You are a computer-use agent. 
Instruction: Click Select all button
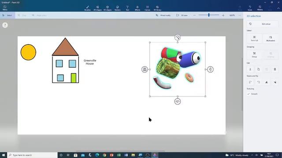(x=254, y=39)
